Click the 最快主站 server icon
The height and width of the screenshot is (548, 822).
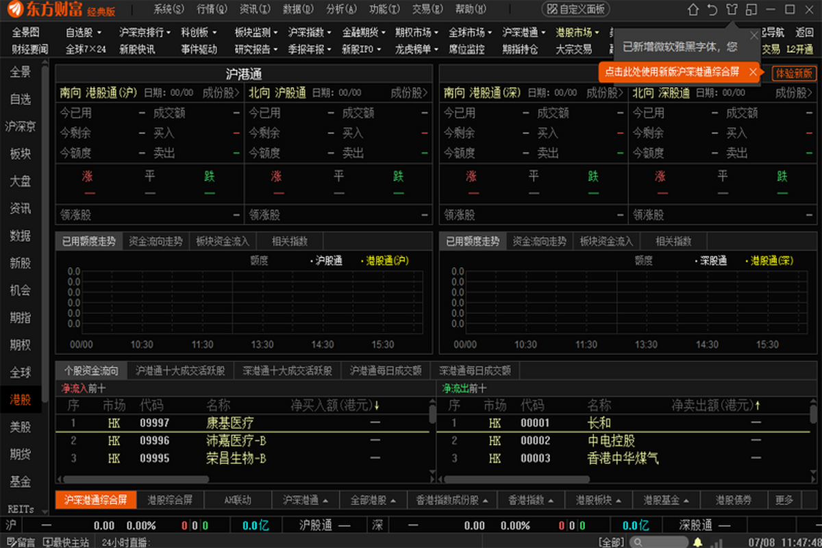click(66, 543)
